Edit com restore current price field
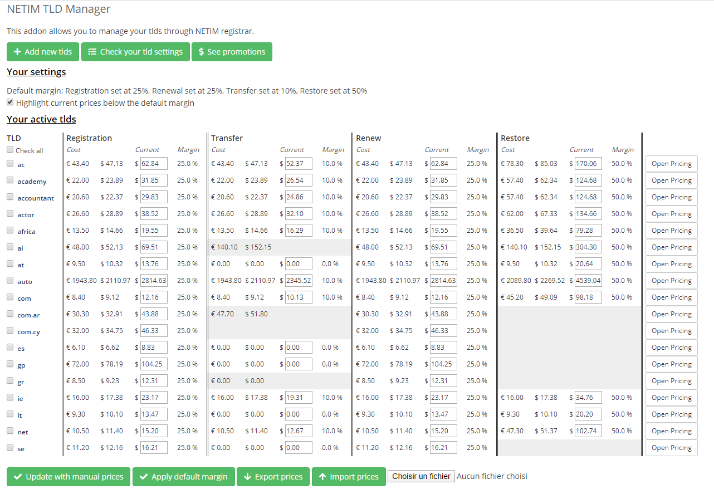Screen dimensions: 714x489 point(588,297)
